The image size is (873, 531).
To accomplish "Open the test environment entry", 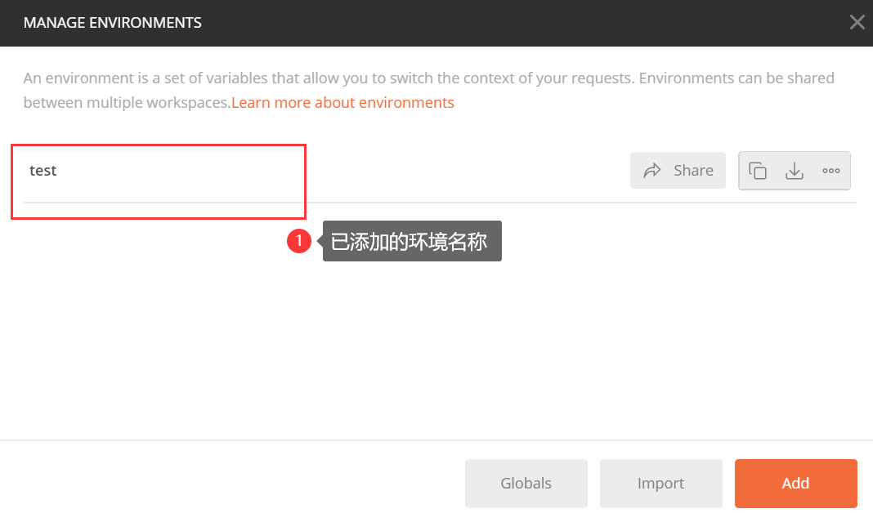I will tap(43, 170).
